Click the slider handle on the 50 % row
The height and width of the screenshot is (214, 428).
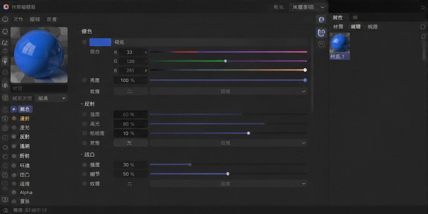[228, 174]
